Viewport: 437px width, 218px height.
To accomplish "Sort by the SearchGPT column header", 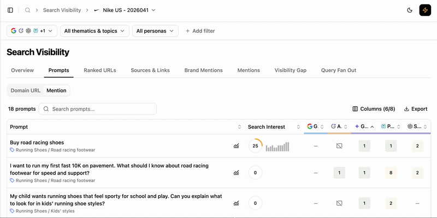I will 417,127.
